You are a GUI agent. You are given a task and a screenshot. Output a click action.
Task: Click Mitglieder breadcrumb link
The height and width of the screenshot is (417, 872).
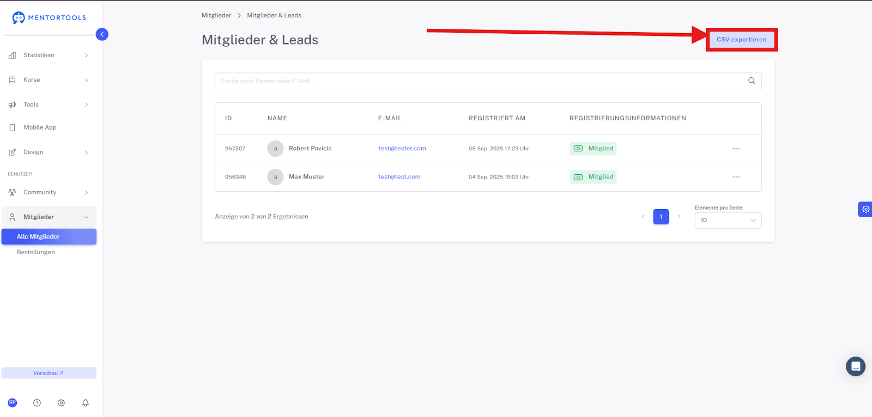216,15
